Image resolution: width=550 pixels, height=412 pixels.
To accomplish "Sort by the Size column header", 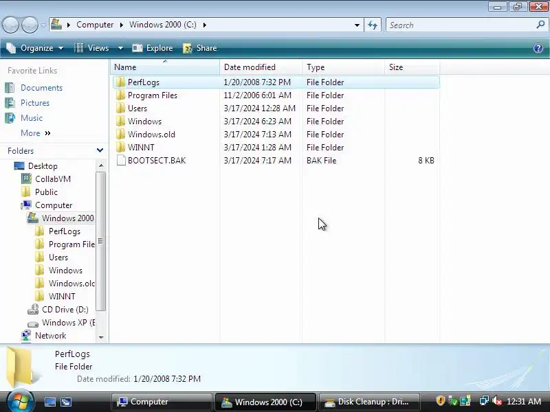I will click(412, 67).
